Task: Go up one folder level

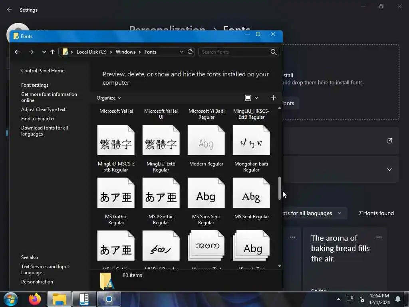Action: (x=52, y=52)
